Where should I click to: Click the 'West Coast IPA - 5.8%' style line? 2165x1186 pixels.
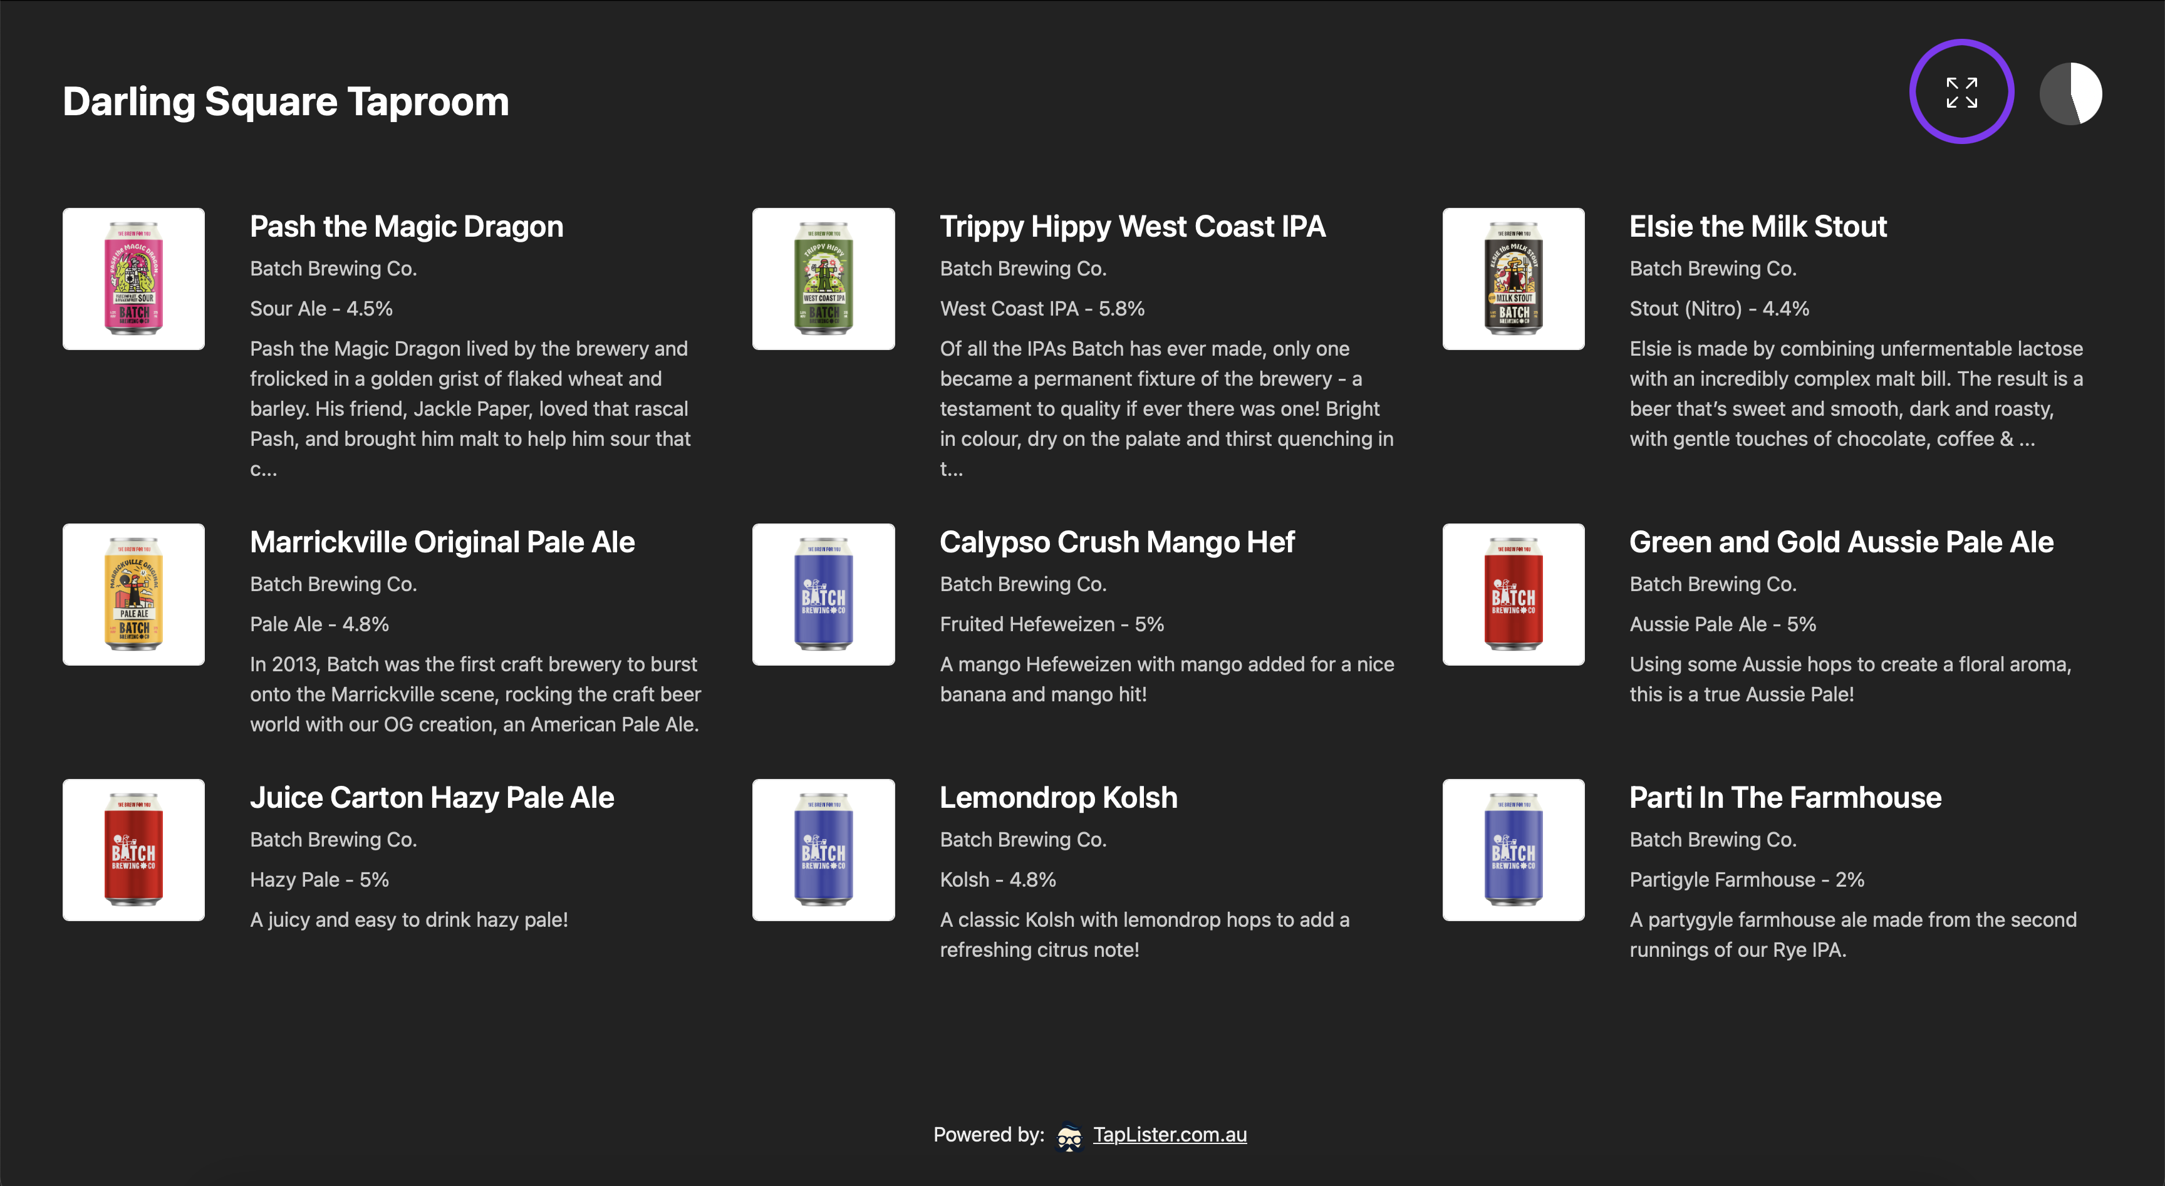(1042, 308)
